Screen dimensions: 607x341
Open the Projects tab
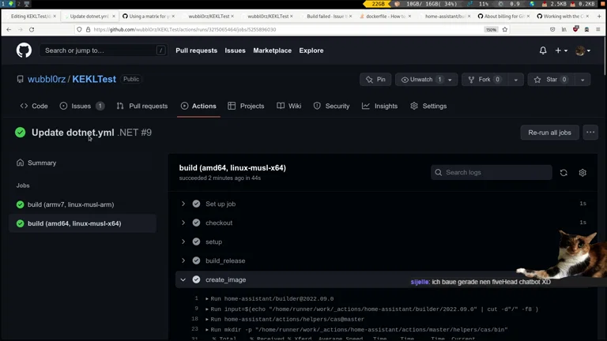(x=247, y=106)
